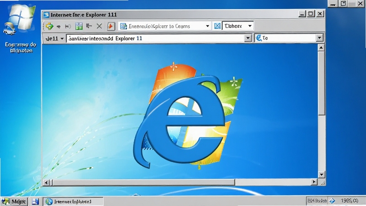Open the search box dropdown arrow
Screen dimensions: 366x206
[319, 38]
